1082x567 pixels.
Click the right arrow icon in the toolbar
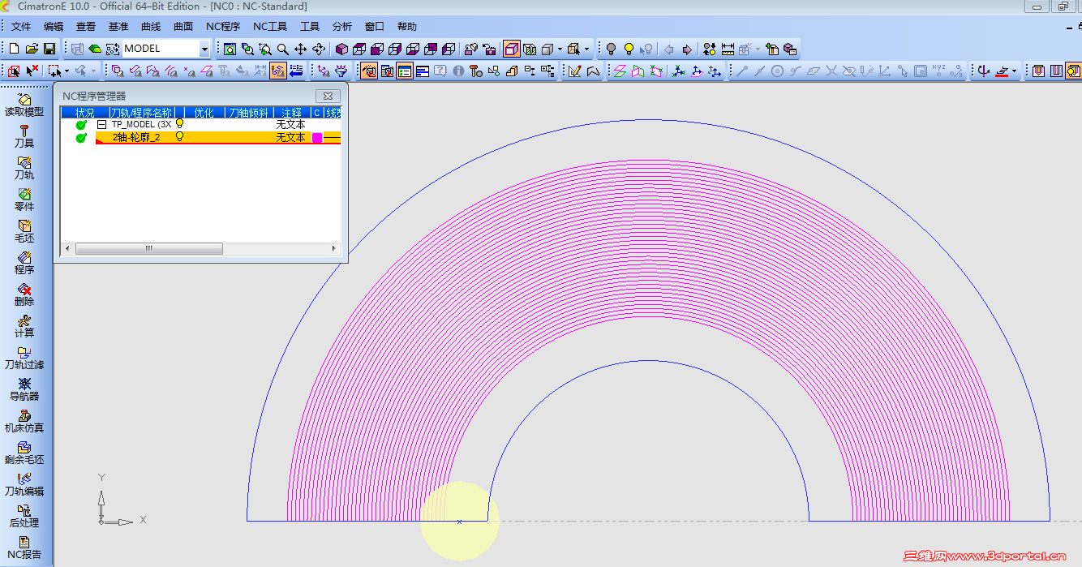pos(687,49)
